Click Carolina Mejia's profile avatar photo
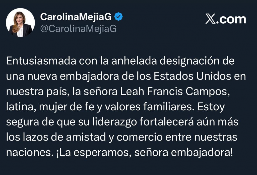257x175 pixels. (20, 23)
